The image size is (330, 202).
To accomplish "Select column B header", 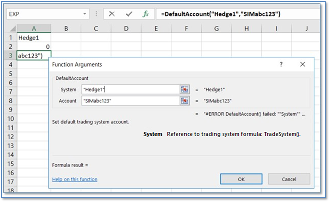I will [66, 29].
